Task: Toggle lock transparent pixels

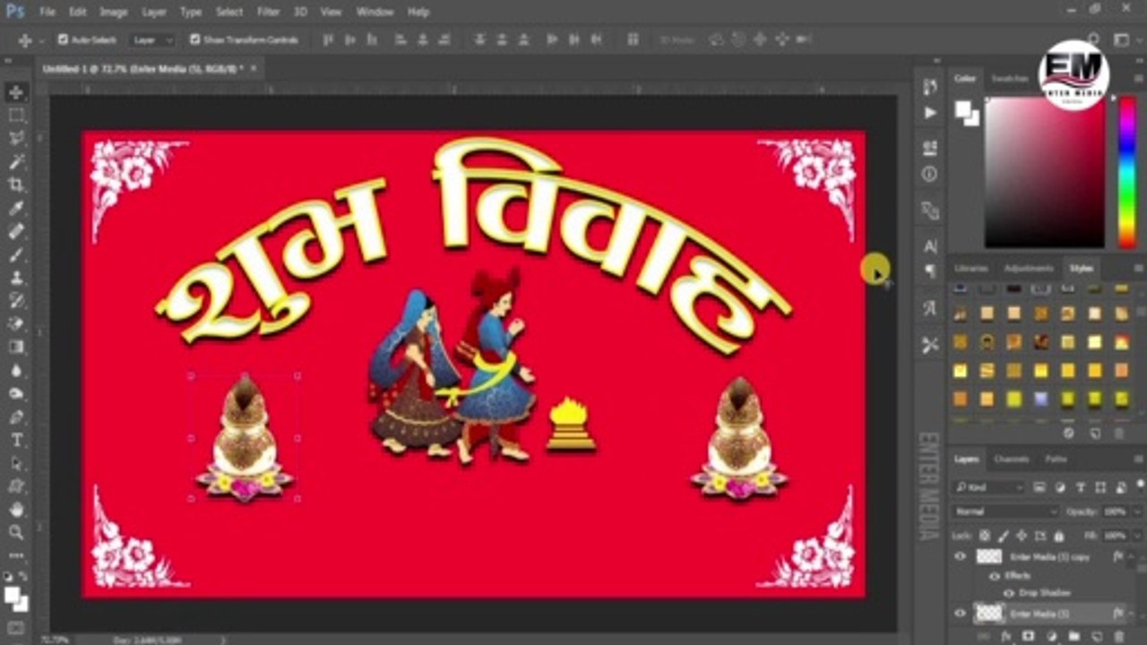Action: pos(984,535)
